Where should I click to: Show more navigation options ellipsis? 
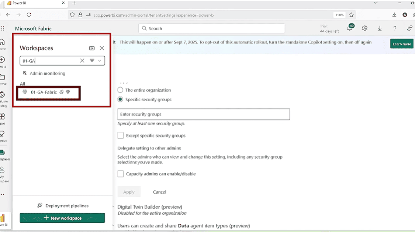(x=2, y=194)
